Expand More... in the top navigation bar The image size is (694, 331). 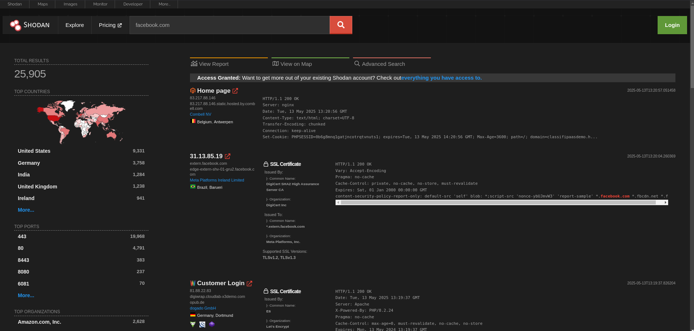[x=164, y=4]
